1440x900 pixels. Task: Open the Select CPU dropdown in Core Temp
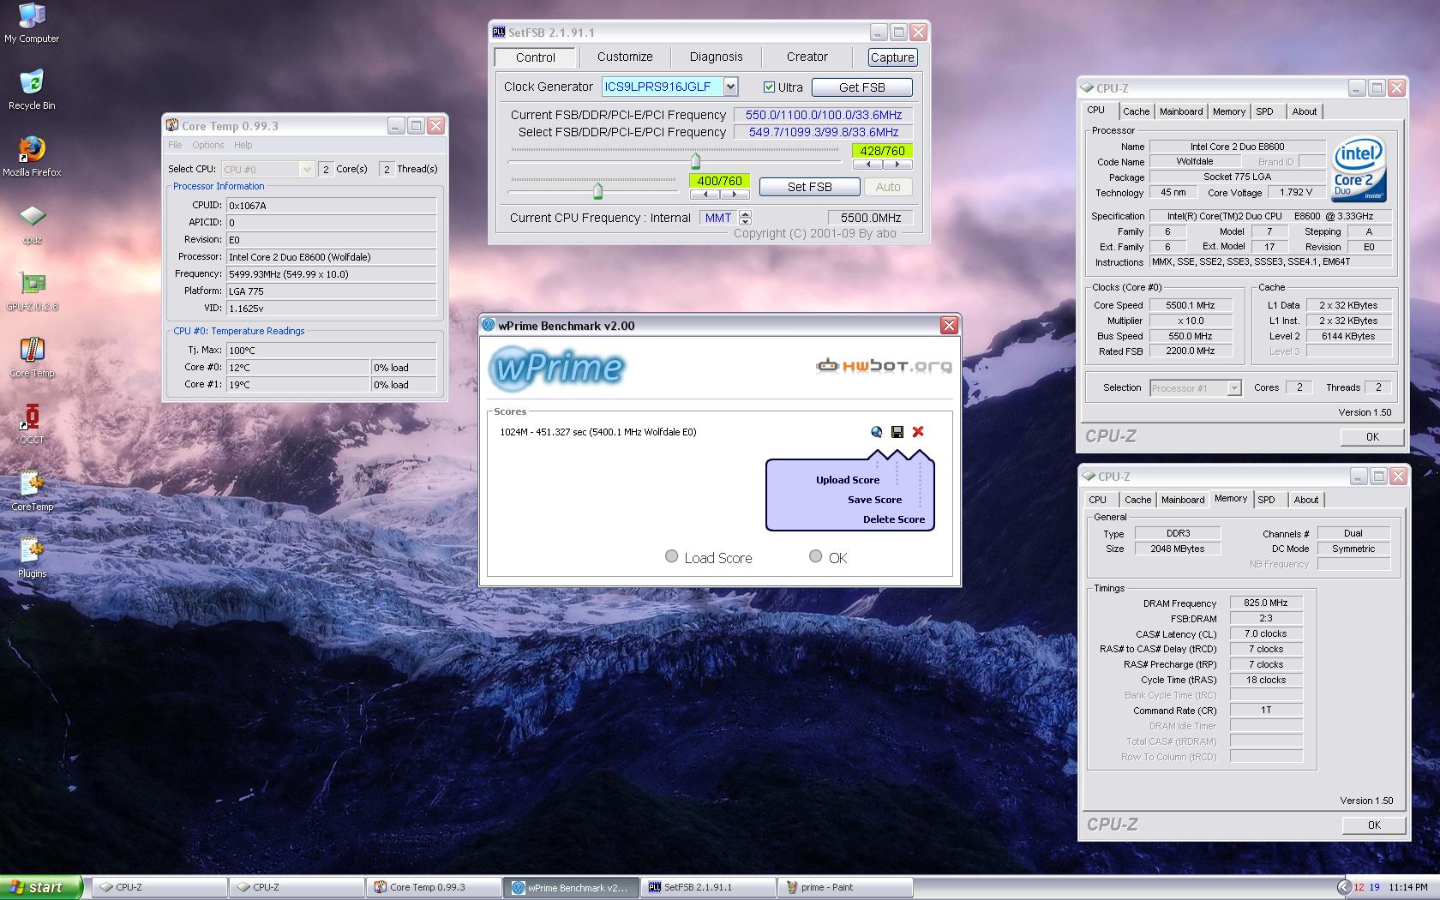click(x=307, y=170)
